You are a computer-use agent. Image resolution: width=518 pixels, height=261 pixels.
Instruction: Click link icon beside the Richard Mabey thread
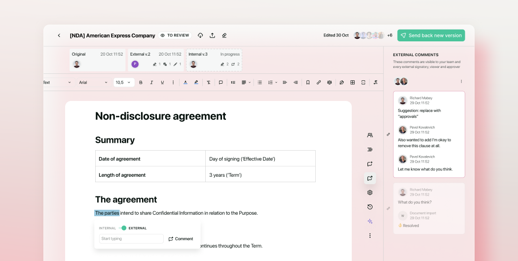pyautogui.click(x=388, y=134)
